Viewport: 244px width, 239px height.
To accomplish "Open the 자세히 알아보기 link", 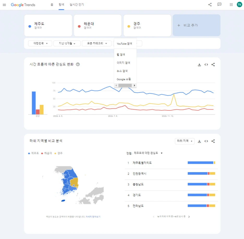I will 93,217.
